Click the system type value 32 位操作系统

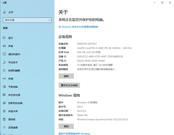pyautogui.click(x=95, y=65)
